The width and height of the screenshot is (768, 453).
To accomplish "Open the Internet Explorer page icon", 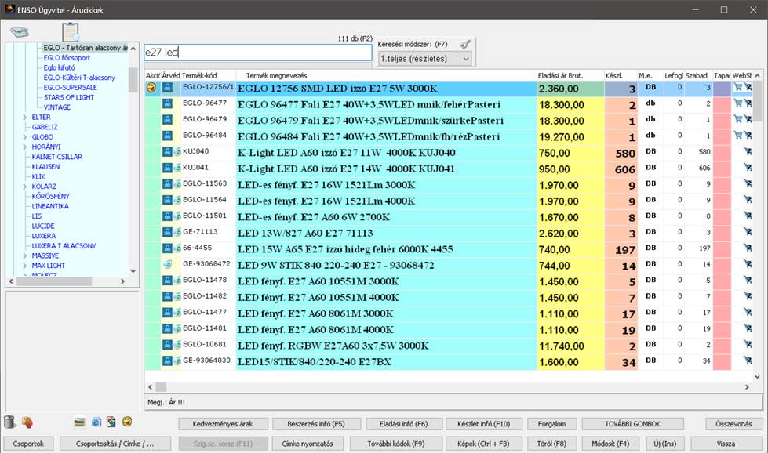I will (96, 422).
